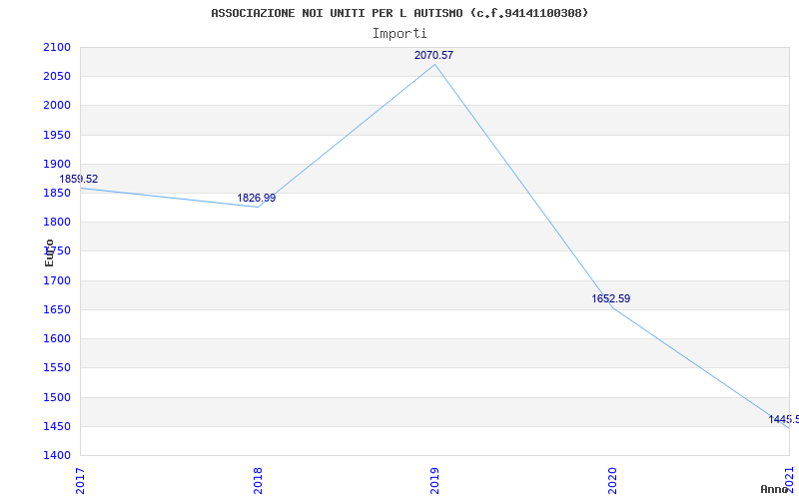Click the 2000 y-axis value
The height and width of the screenshot is (499, 799).
pos(57,106)
